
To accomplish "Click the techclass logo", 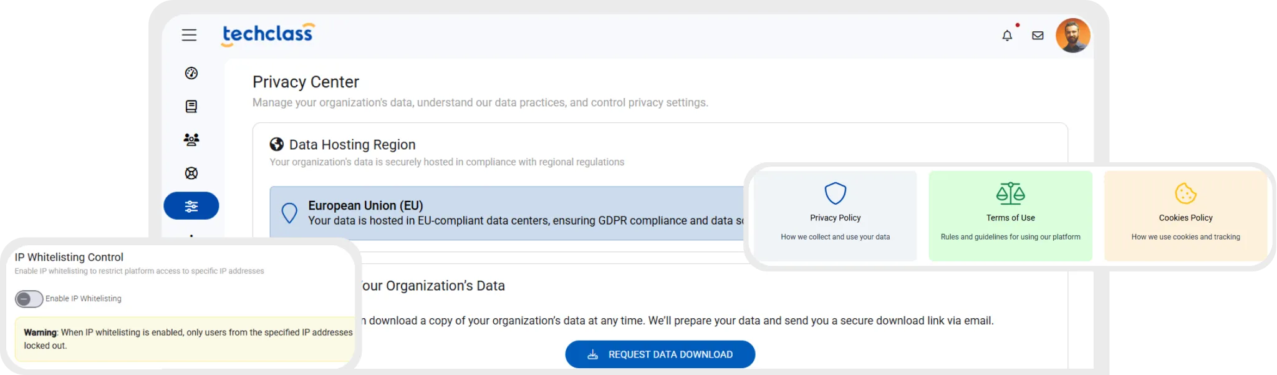I will [268, 34].
